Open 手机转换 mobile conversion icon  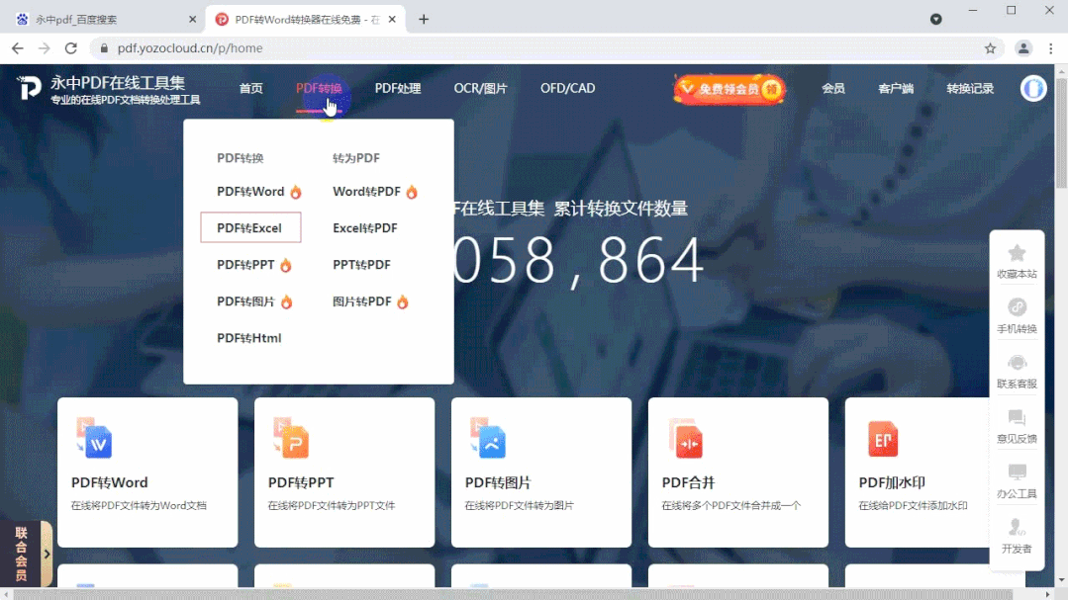[x=1017, y=309]
